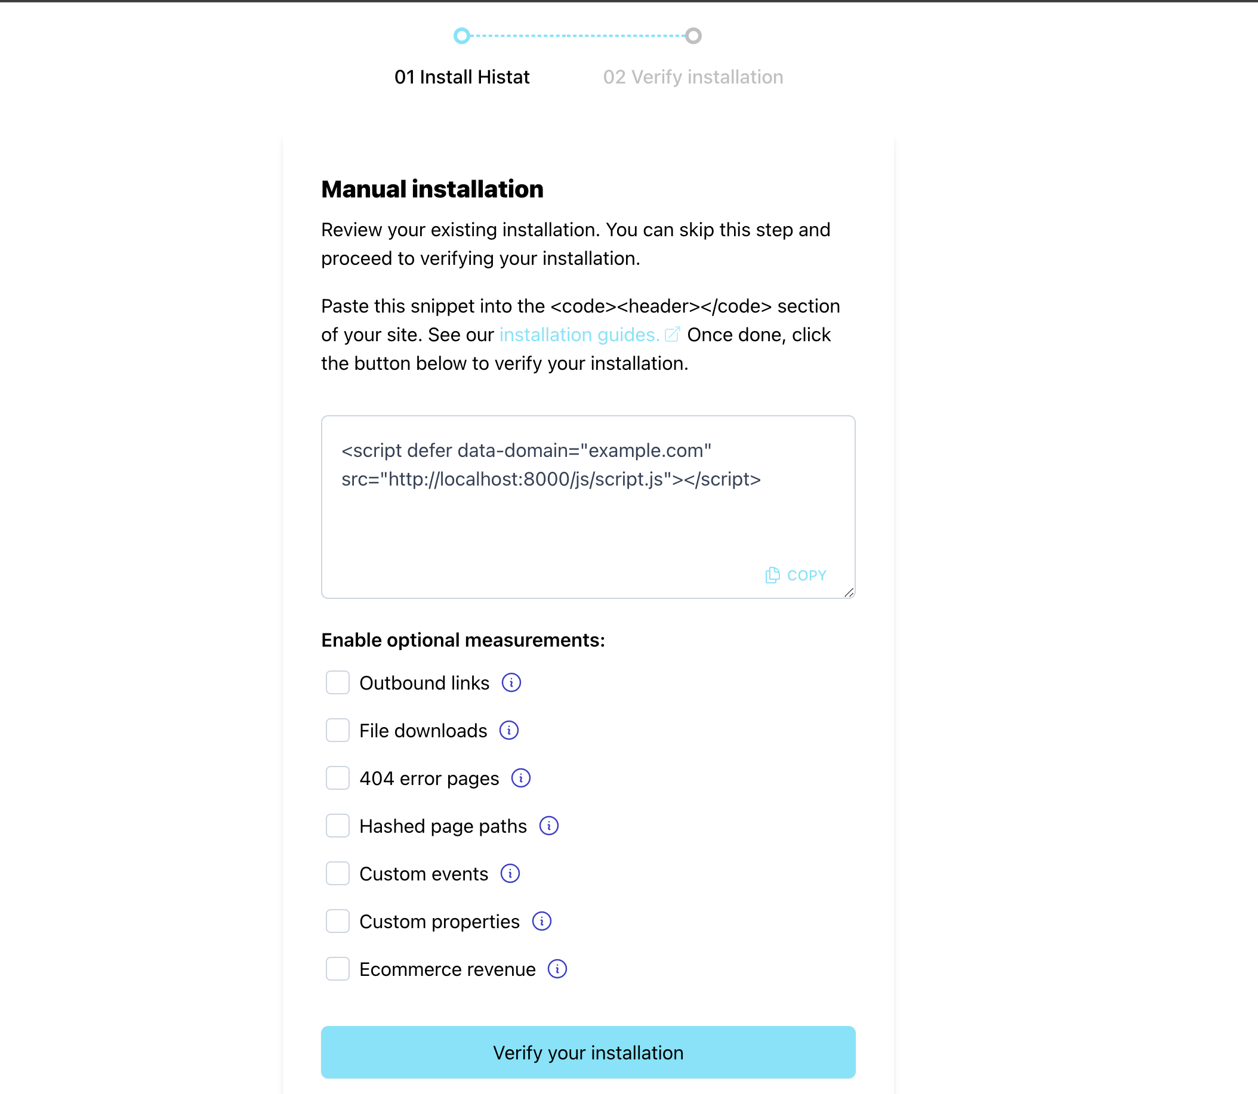The image size is (1258, 1094).
Task: Toggle the File downloads checkbox
Action: coord(336,730)
